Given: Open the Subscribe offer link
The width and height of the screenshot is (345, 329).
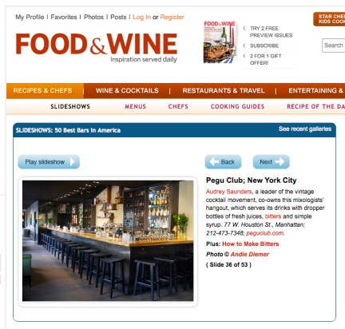Looking at the screenshot, I should coord(264,46).
